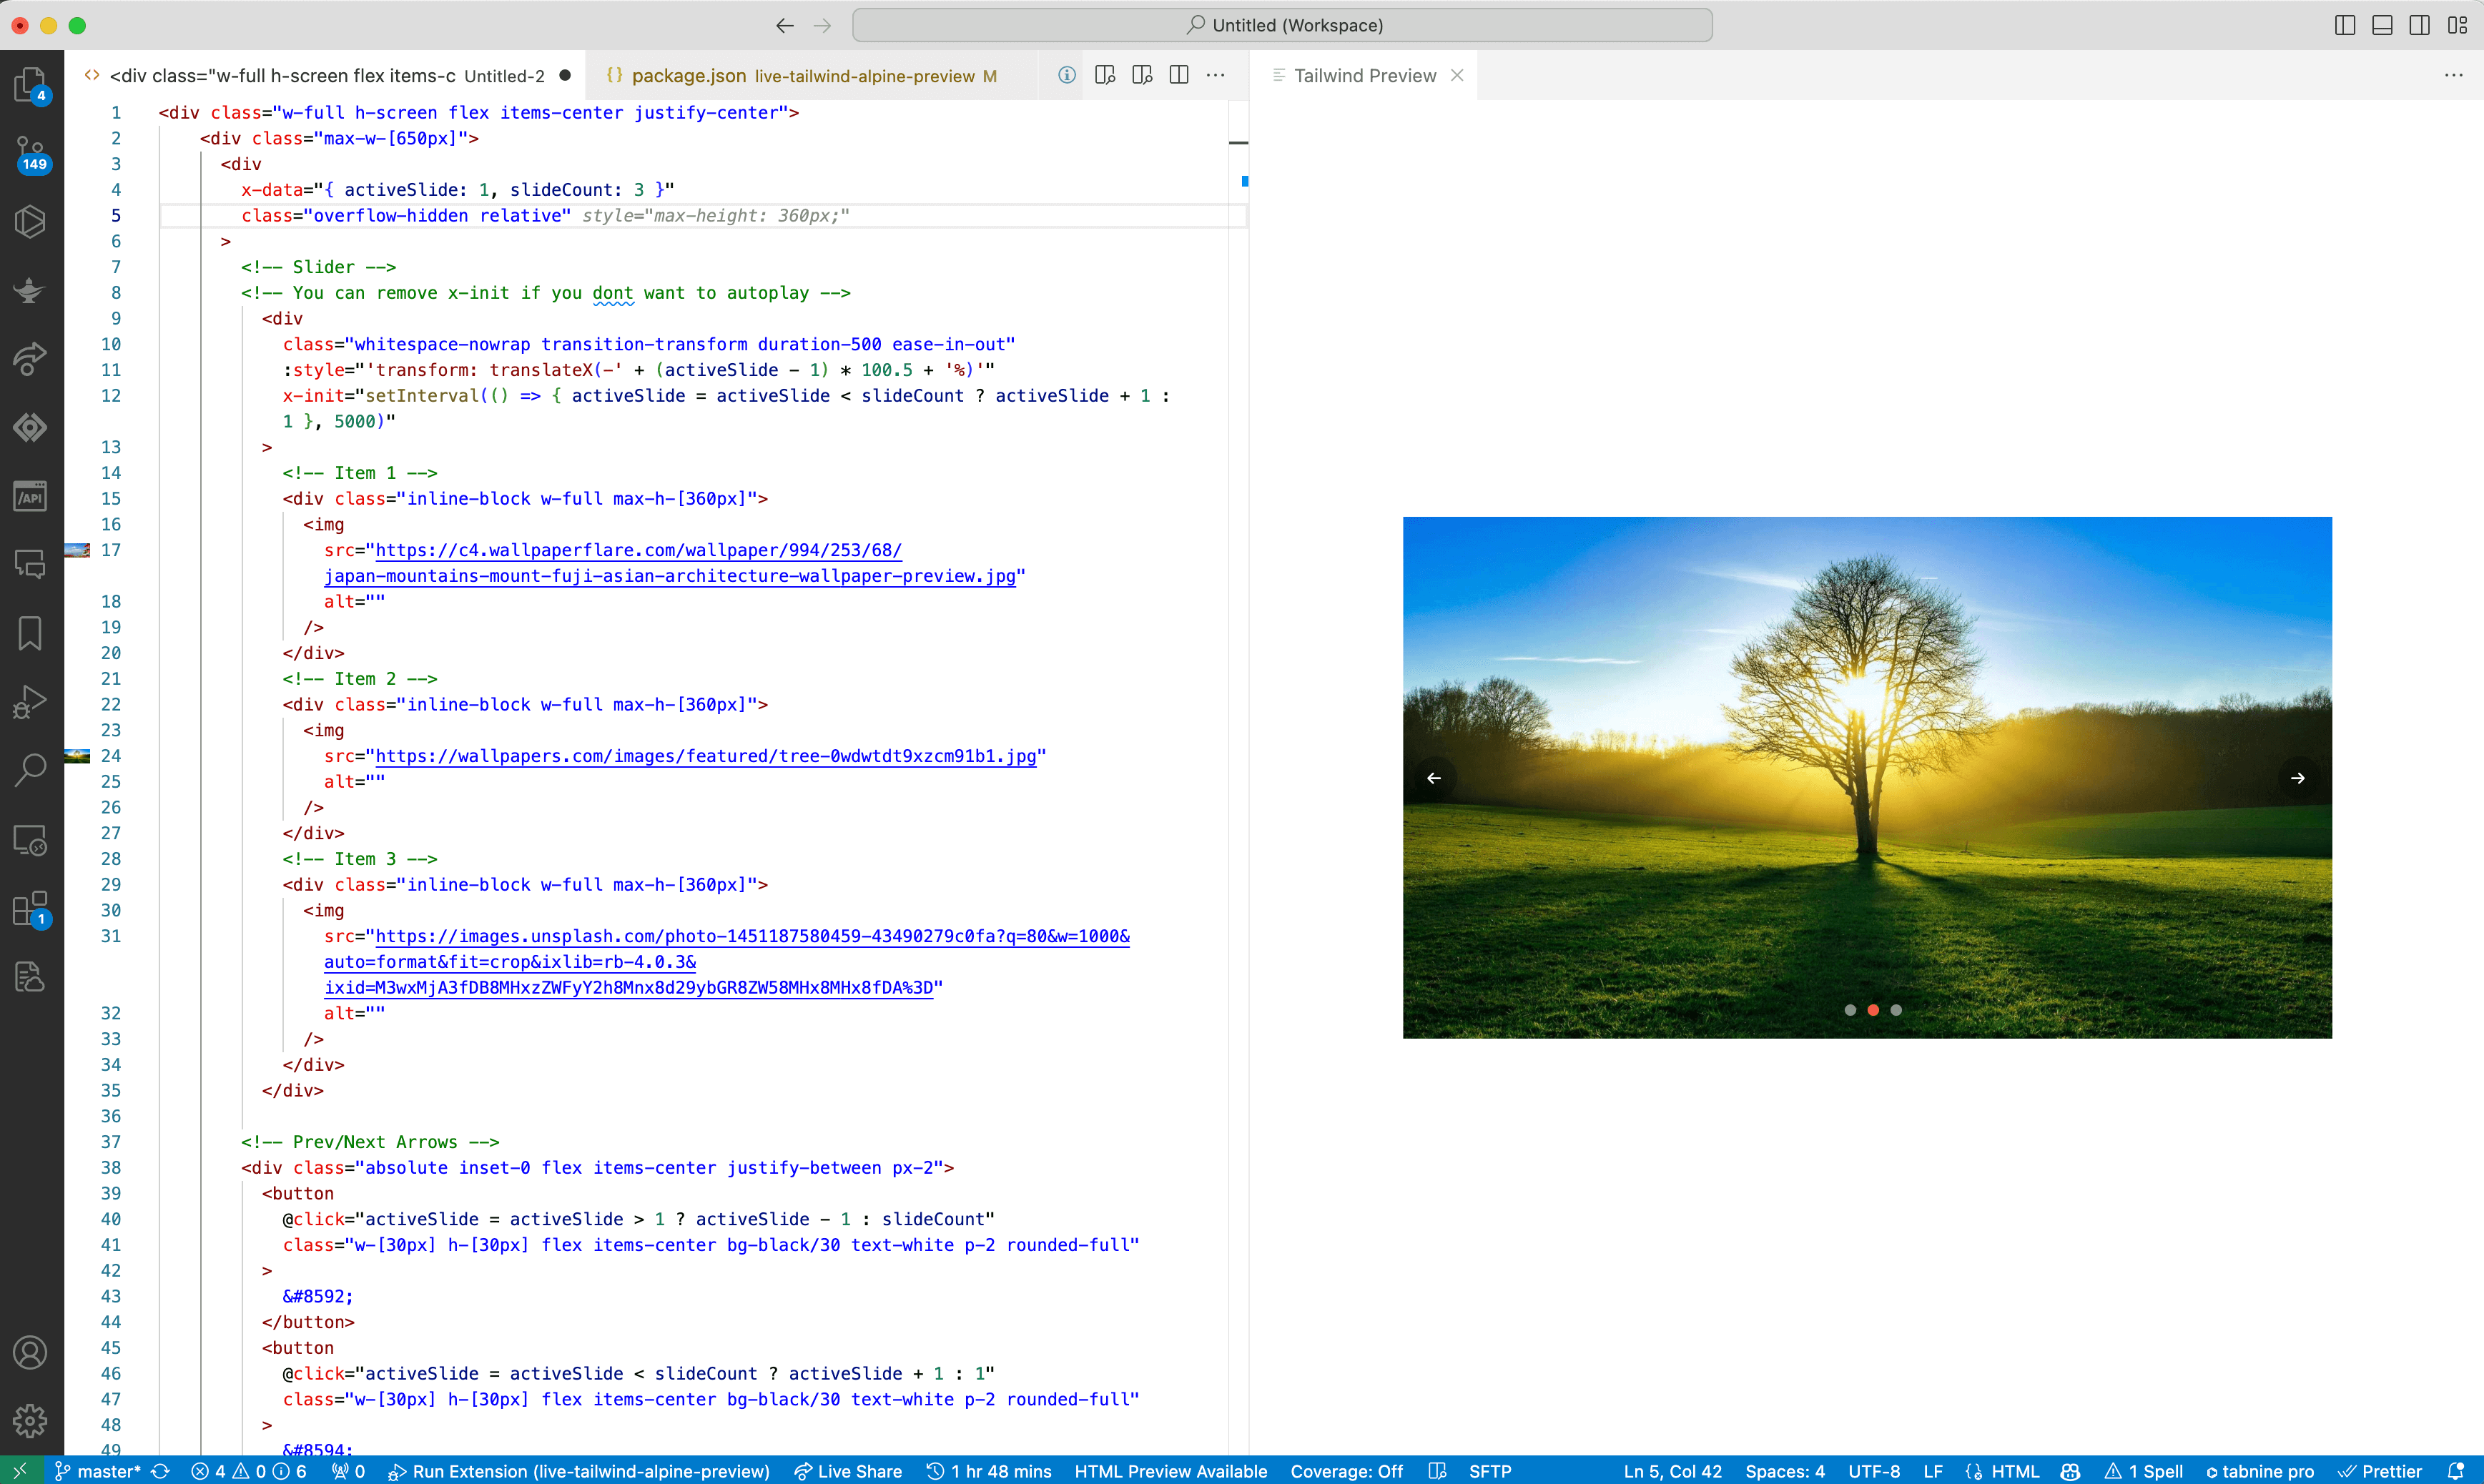This screenshot has height=1484, width=2484.
Task: Open the Search view magnifier icon
Action: tap(30, 770)
